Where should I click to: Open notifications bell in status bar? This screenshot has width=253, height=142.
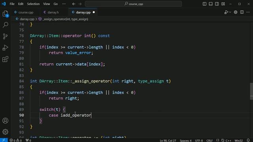coord(248,140)
